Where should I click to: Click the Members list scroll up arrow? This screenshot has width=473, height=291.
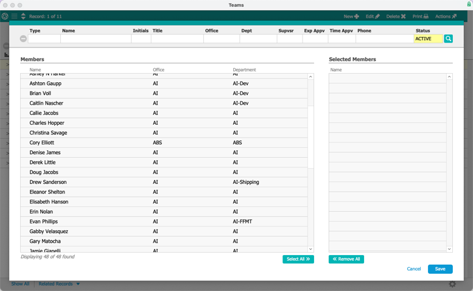click(x=310, y=77)
